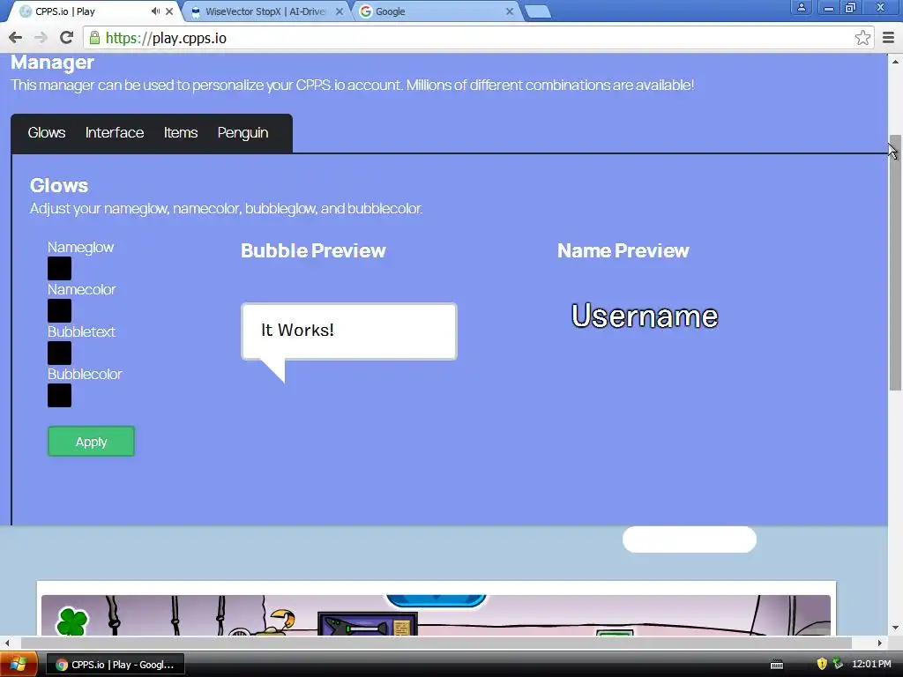
Task: Click the Glows section heading
Action: click(x=59, y=185)
